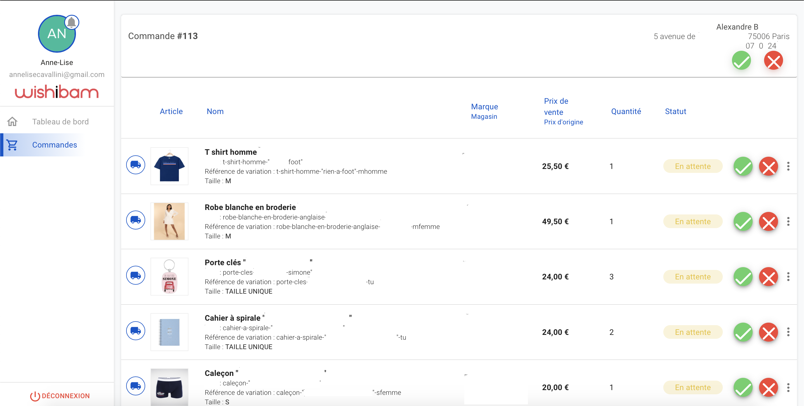
Task: Validate the Robe blanche en broderie item
Action: pos(743,221)
